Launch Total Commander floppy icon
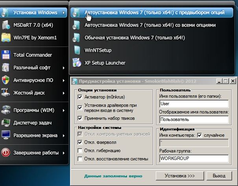The width and height of the screenshot is (238, 186). point(6,55)
